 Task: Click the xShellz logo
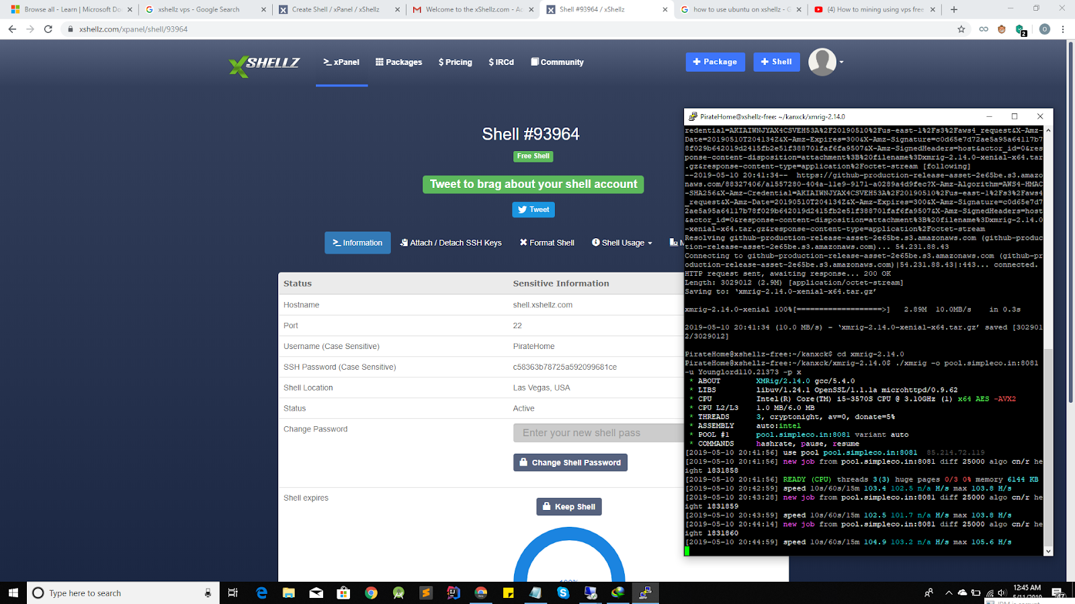pyautogui.click(x=264, y=65)
